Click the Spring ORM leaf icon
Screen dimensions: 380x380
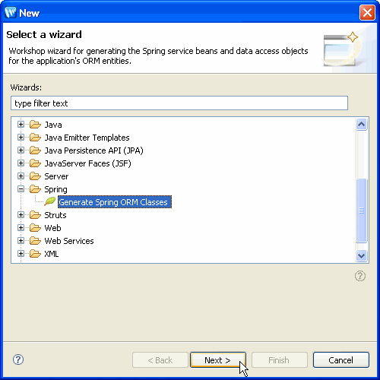coord(49,201)
